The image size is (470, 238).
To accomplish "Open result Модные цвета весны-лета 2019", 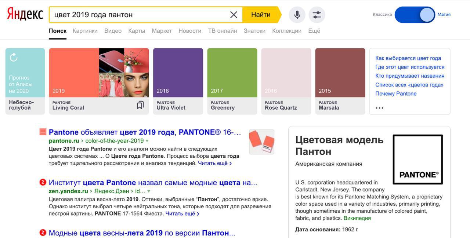I will (142, 233).
